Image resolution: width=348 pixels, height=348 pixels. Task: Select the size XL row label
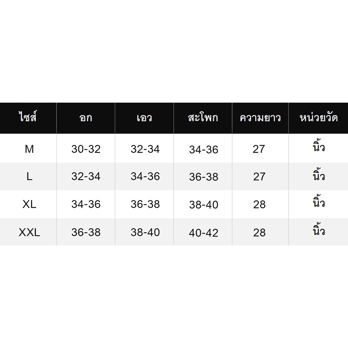pos(29,204)
